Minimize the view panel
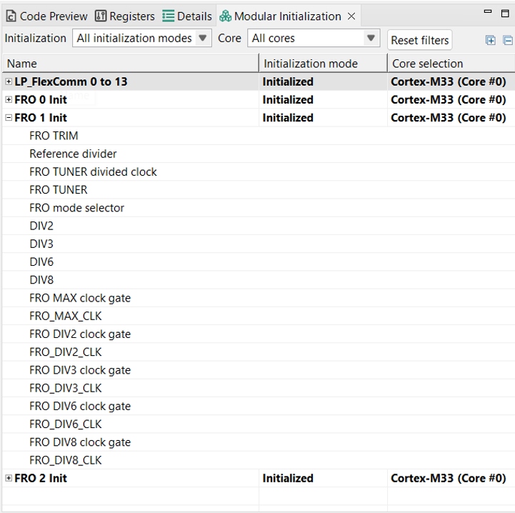 click(x=487, y=13)
